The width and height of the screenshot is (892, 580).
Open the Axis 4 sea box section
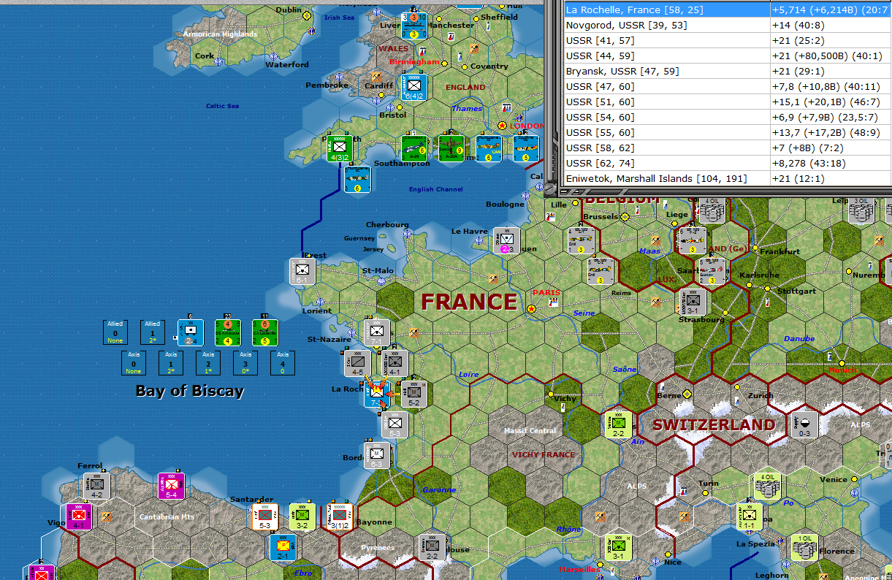click(x=283, y=363)
